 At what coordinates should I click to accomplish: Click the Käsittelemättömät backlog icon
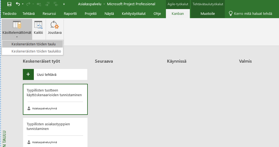17,25
